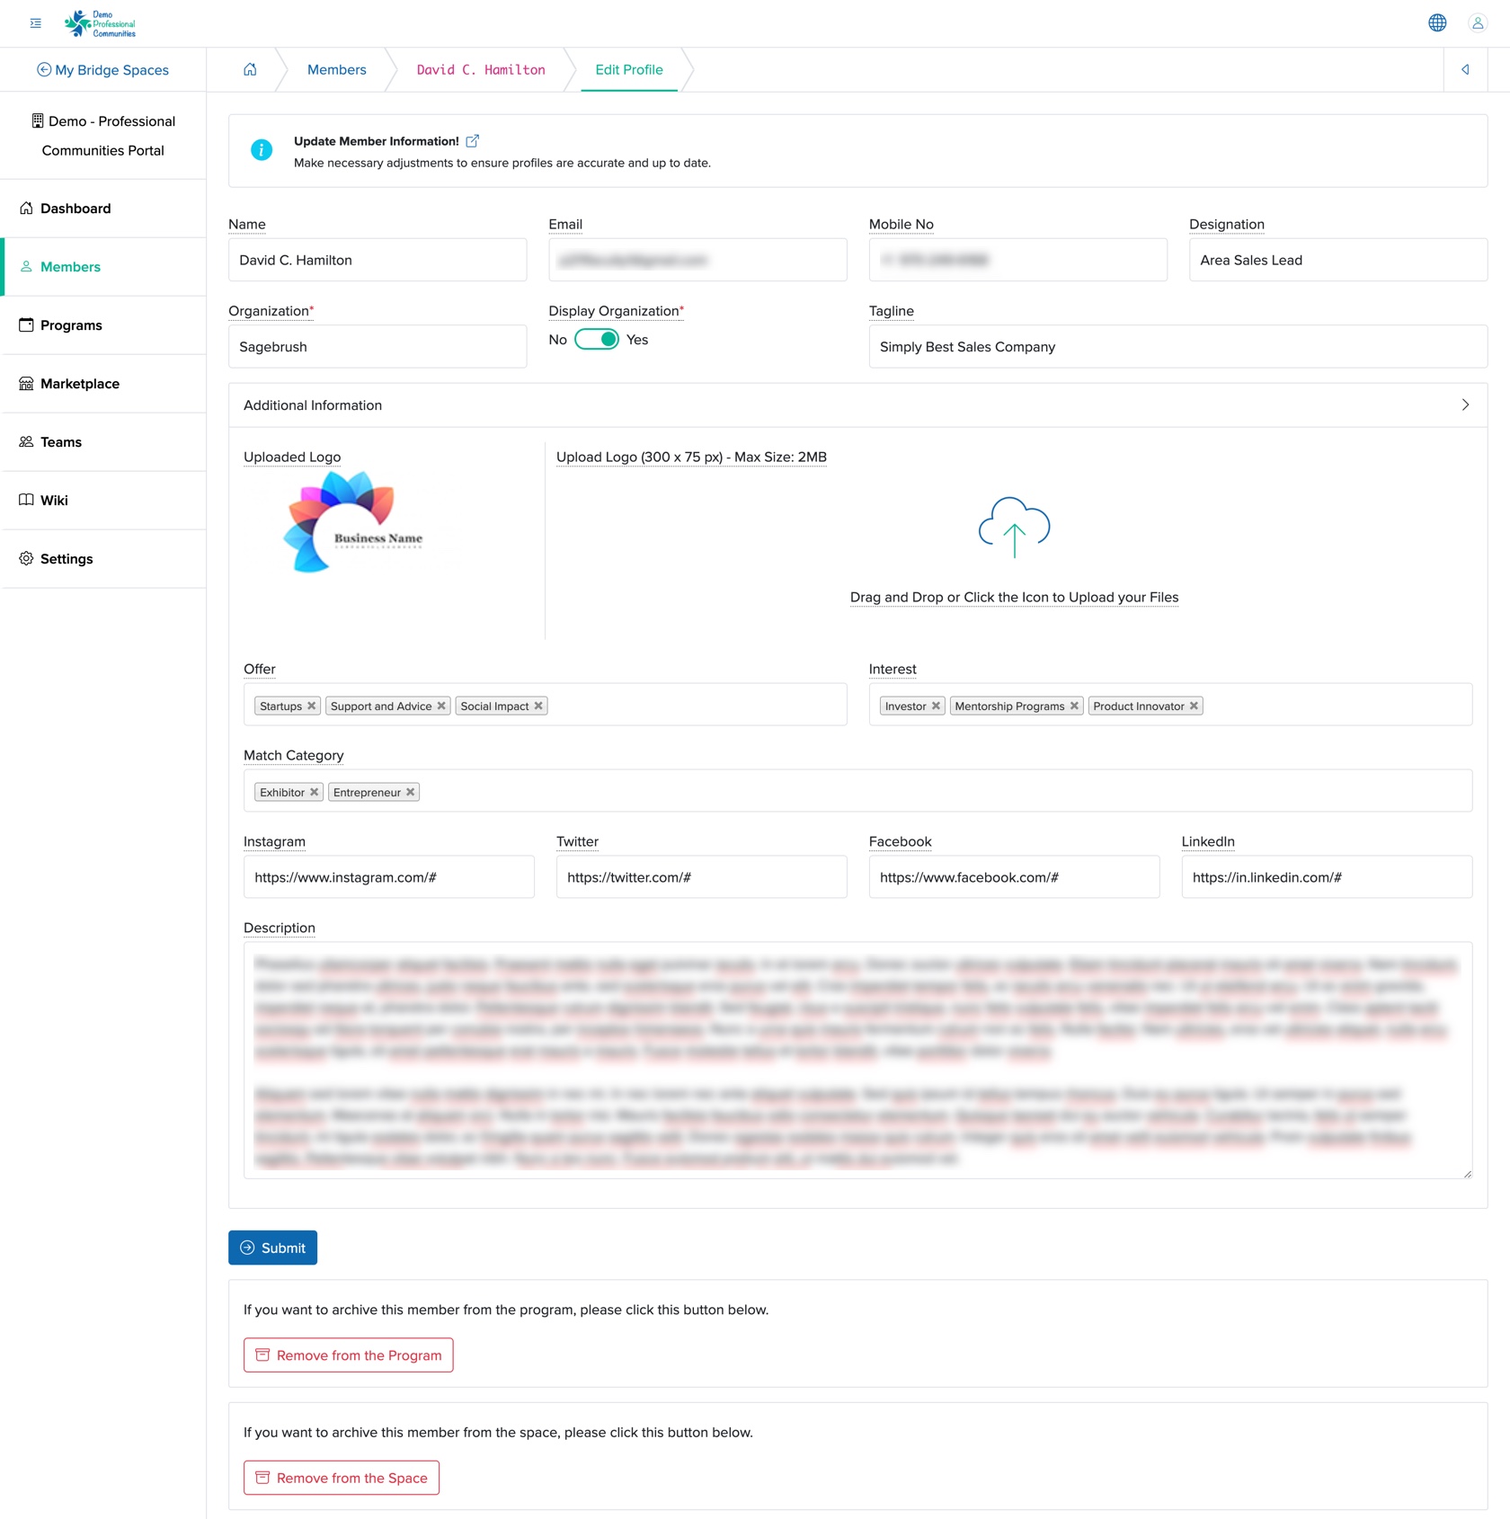The image size is (1510, 1519).
Task: Go to My Bridge Spaces
Action: coord(102,70)
